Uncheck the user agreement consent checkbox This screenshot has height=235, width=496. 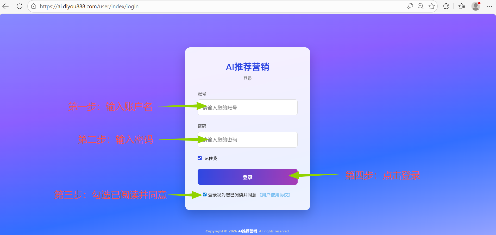(x=204, y=194)
